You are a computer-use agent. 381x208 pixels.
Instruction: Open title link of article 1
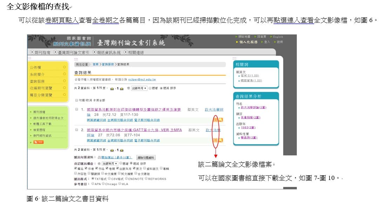134,110
